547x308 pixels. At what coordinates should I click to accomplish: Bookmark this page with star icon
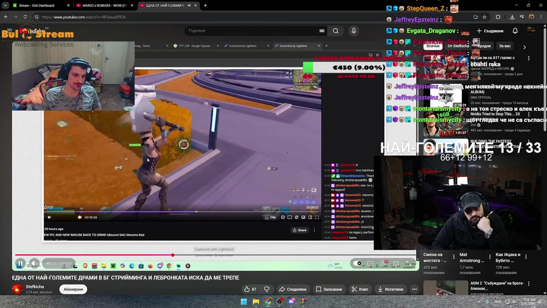484,17
